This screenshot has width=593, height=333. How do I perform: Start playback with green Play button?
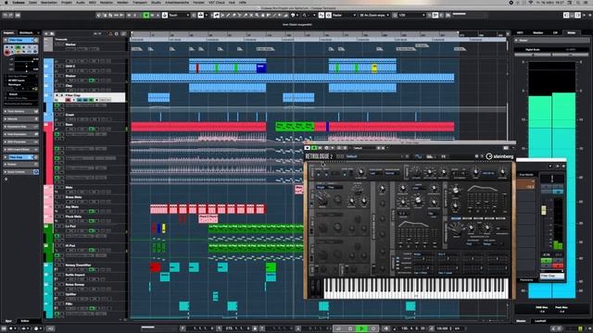pos(361,328)
